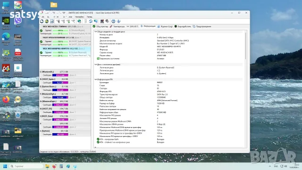Collapse the disk logical partitions section
The height and width of the screenshot is (170, 302).
(x=95, y=65)
